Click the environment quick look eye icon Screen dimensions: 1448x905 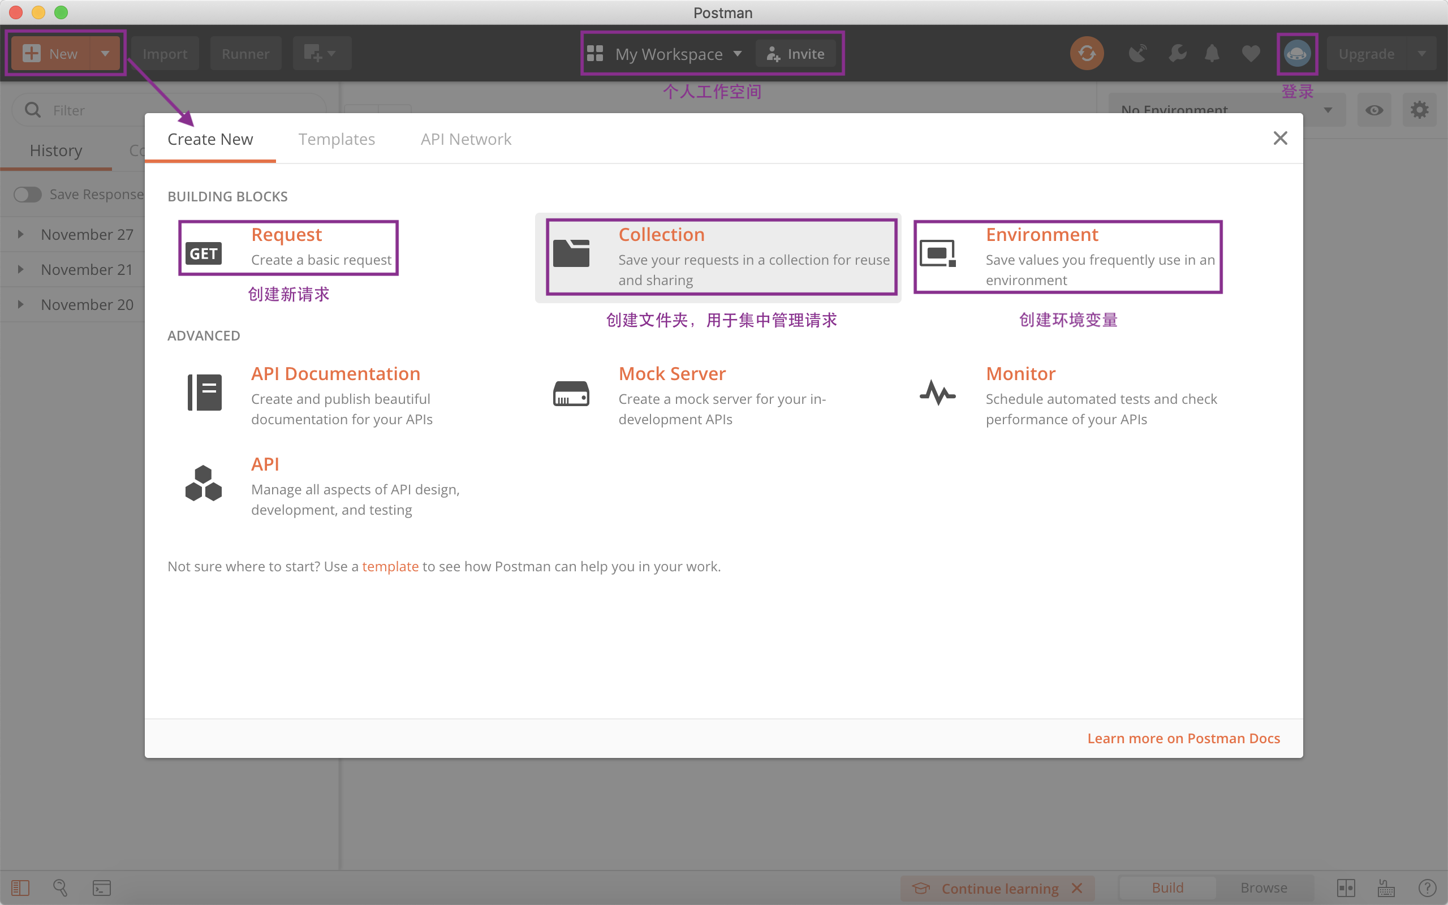1374,110
